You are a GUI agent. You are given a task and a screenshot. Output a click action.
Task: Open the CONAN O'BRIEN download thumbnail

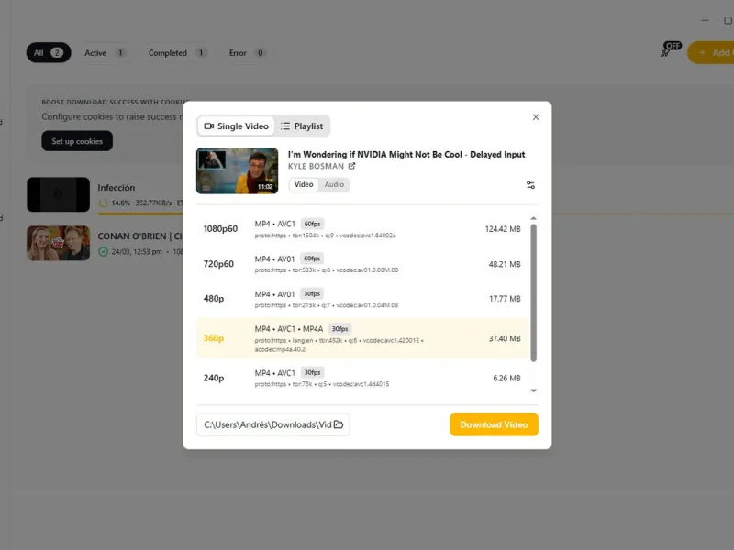(x=58, y=243)
